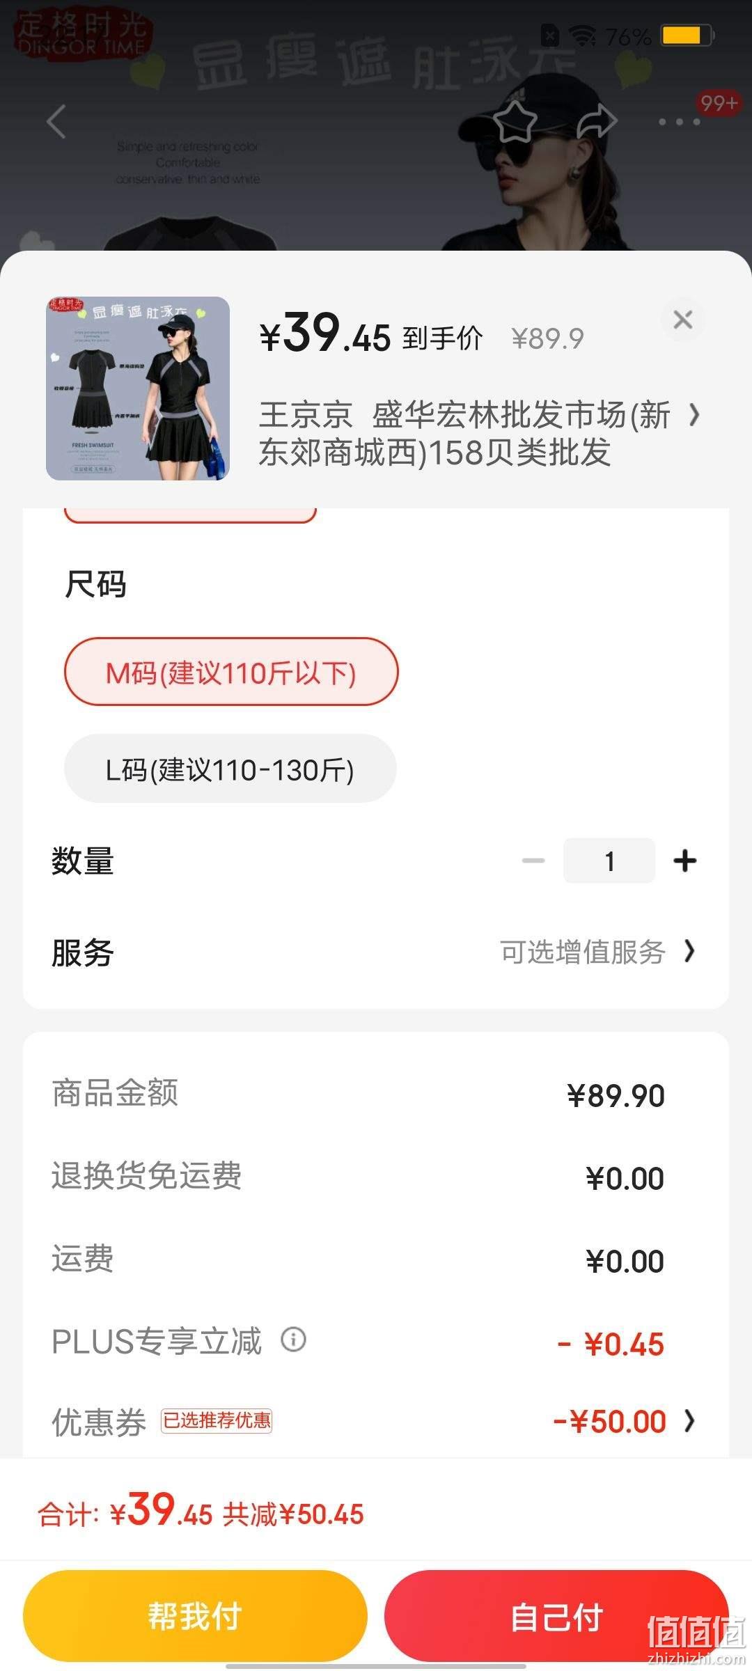Tap the back arrow icon

pos(57,122)
